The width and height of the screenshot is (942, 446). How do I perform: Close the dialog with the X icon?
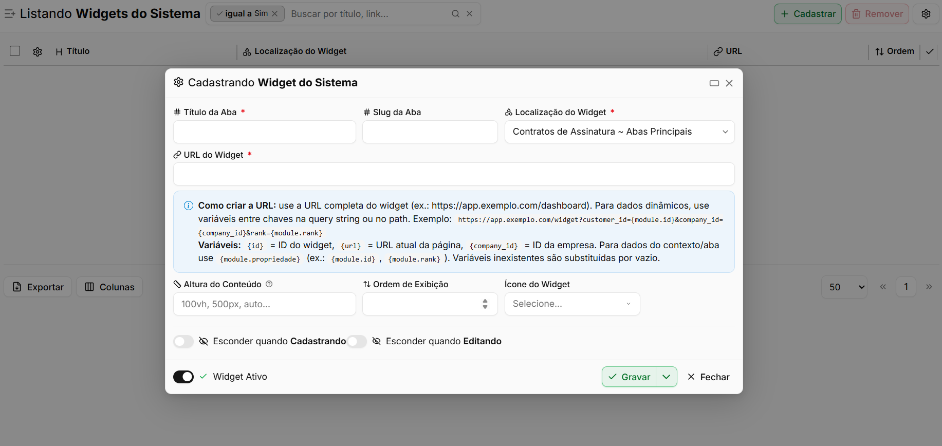click(729, 83)
